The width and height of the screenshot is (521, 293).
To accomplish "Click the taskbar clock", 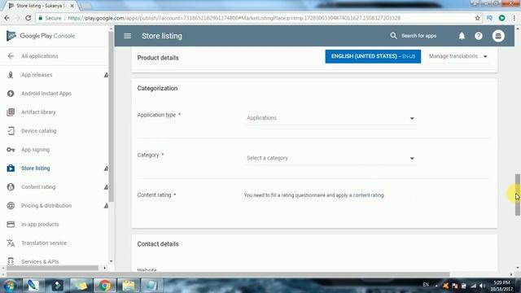I will pyautogui.click(x=501, y=286).
